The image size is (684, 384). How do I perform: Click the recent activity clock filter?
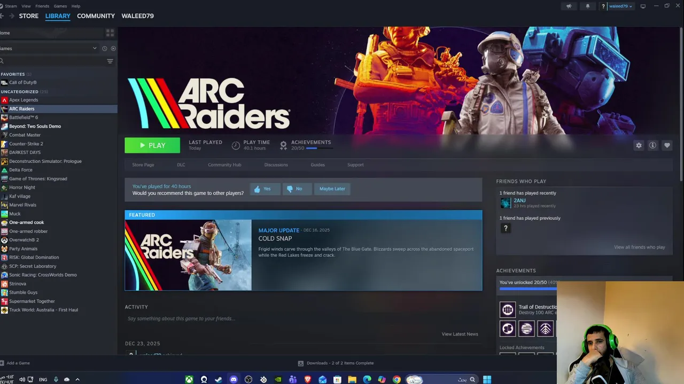[x=104, y=49]
